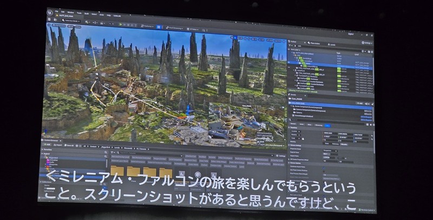Click the viewport Perspective view button

(59, 25)
